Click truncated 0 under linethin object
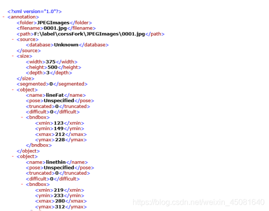 click(58, 173)
